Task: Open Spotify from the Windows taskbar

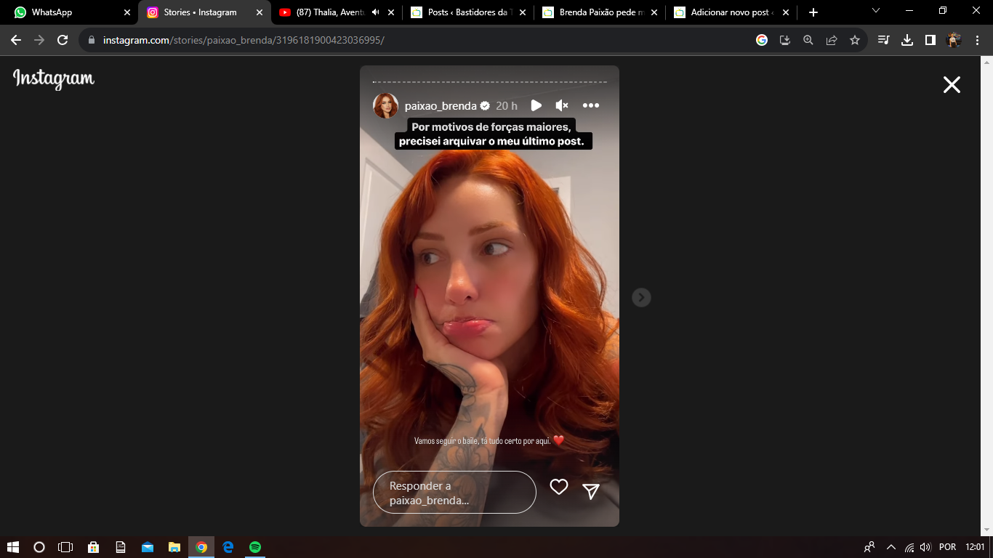Action: 255,547
